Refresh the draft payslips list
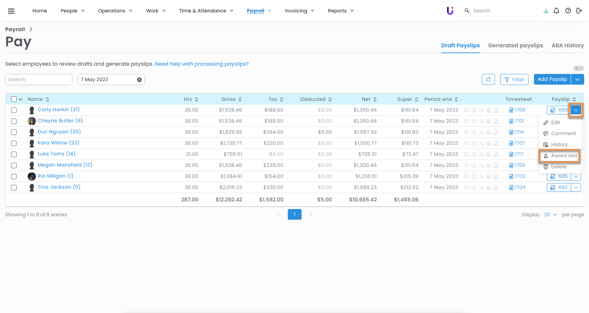The width and height of the screenshot is (589, 313). (488, 79)
